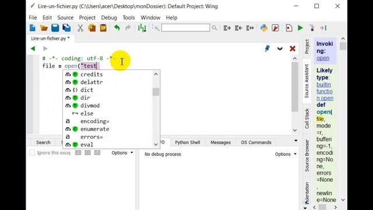Switch to the Messages tab
Screen dimensions: 373x210
coord(220,142)
